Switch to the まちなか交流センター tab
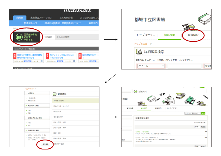221x156 pixels. (89, 18)
